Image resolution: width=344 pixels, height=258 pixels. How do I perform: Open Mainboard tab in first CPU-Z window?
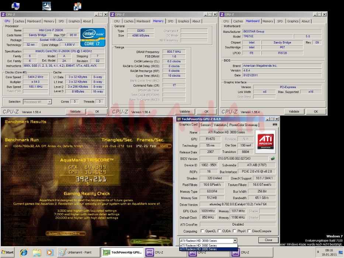coord(34,21)
